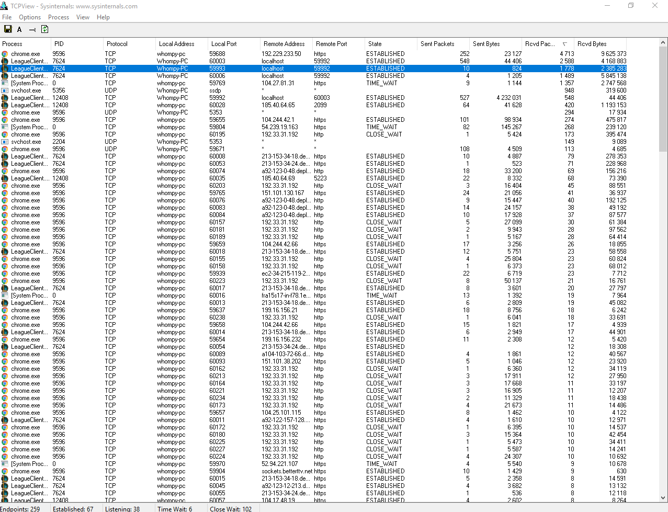Click 'Established: 67' in status bar

tap(73, 509)
